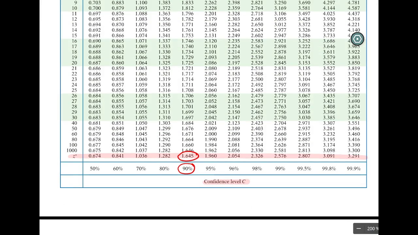Click the 0.674 value in the z* row

95,156
